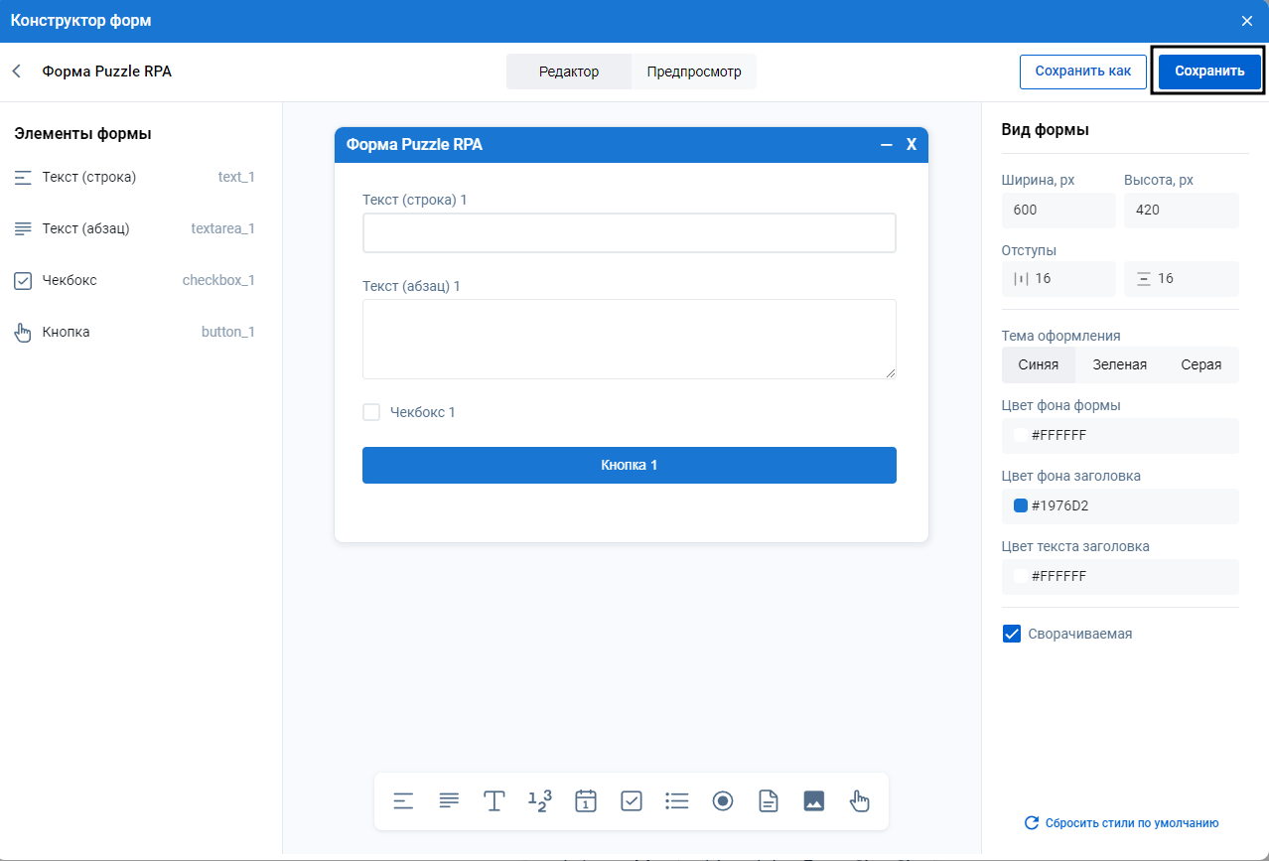Click the "Текст (строка) 1" input box in the form
Image resolution: width=1269 pixels, height=861 pixels.
(630, 232)
